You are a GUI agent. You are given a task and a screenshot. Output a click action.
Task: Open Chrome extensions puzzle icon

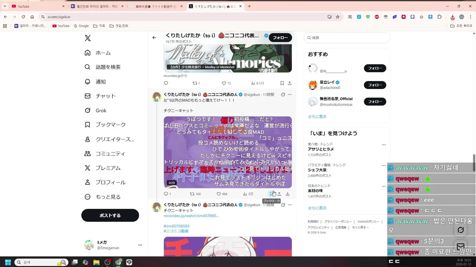439,17
